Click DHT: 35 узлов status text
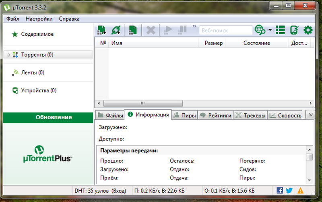 coord(100,191)
